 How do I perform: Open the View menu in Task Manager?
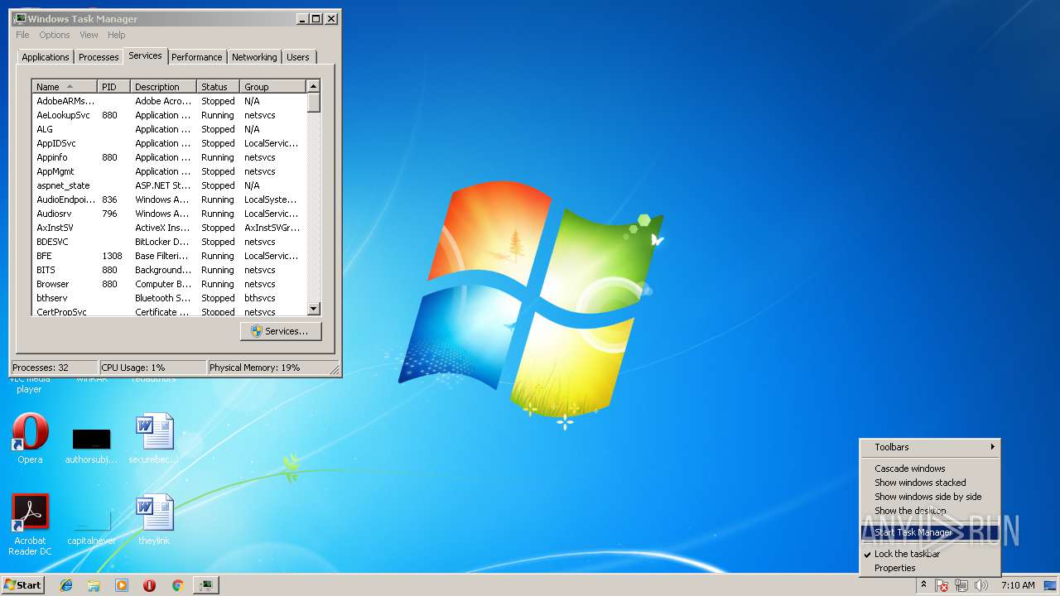click(x=89, y=35)
